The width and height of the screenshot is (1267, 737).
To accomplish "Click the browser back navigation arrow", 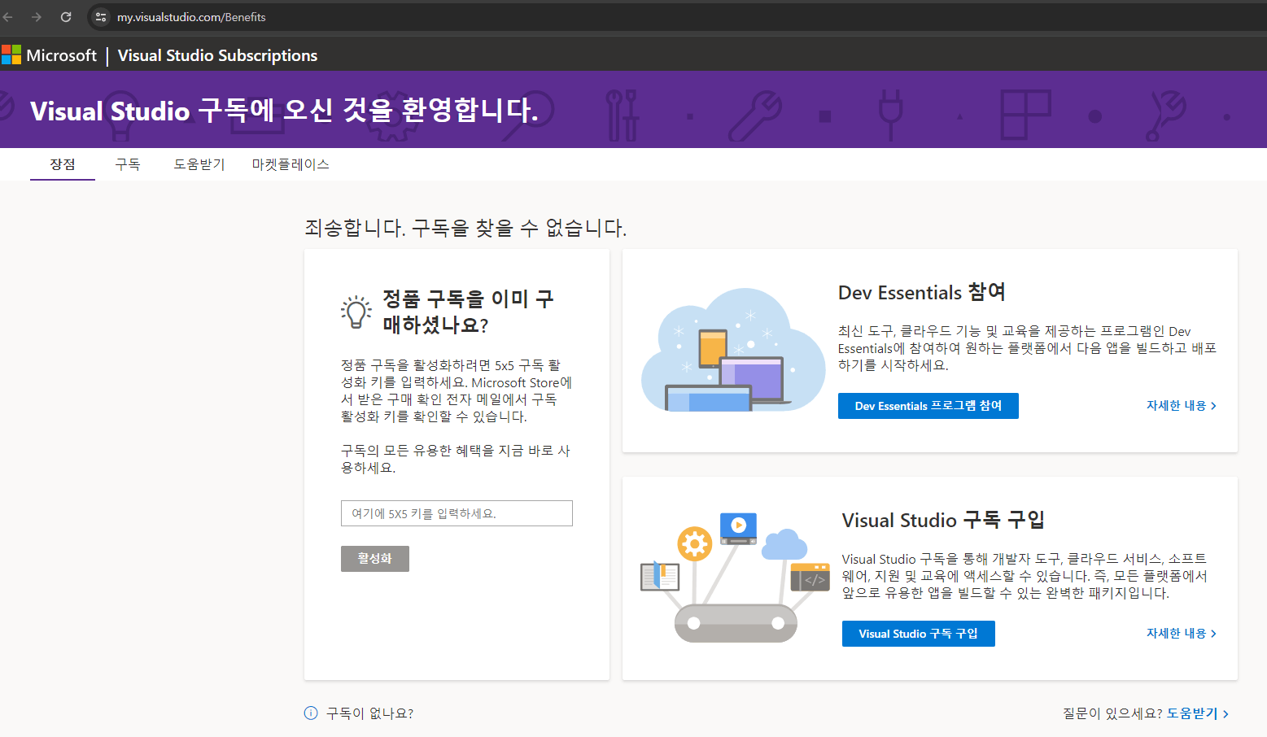I will pyautogui.click(x=8, y=16).
